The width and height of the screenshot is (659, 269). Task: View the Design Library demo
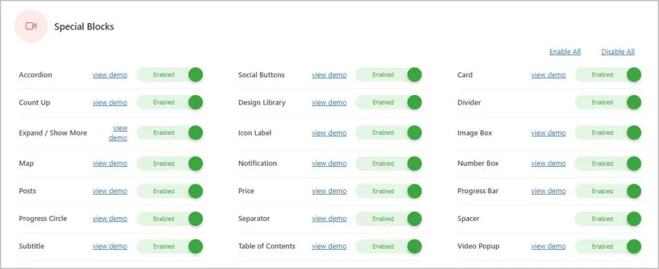click(x=329, y=102)
